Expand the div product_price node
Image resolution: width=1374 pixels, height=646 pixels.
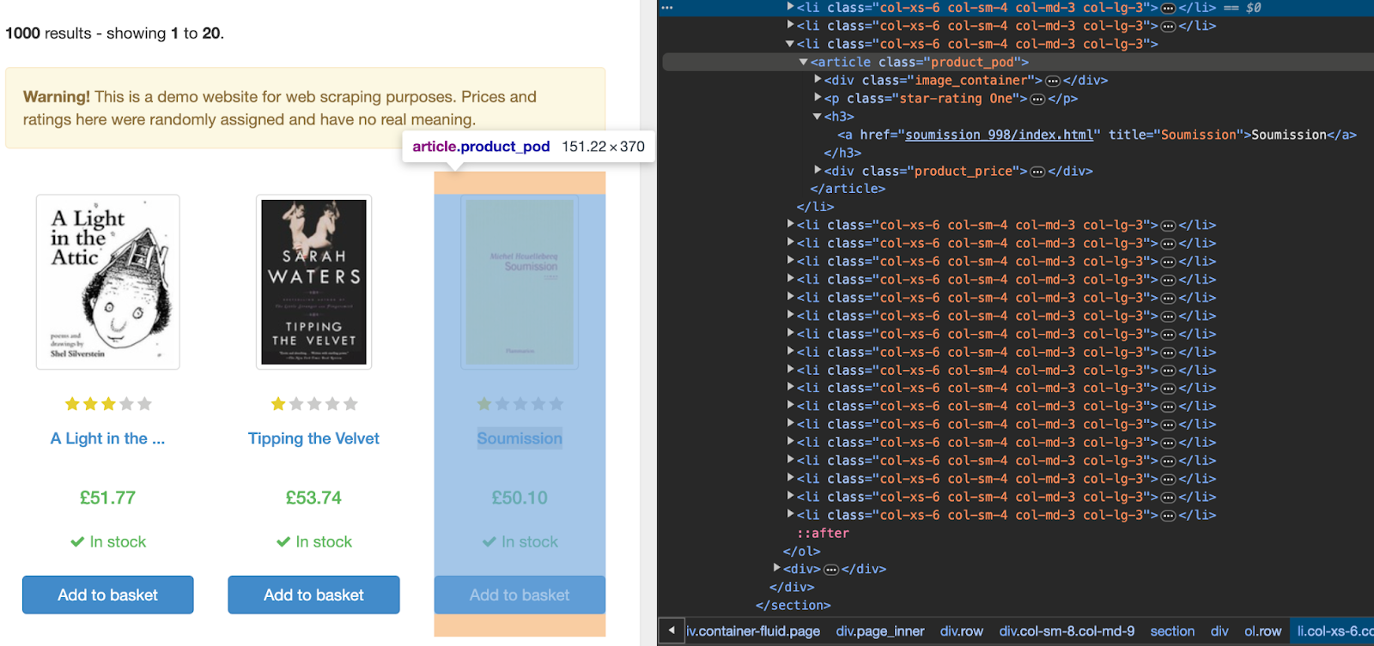pos(818,171)
